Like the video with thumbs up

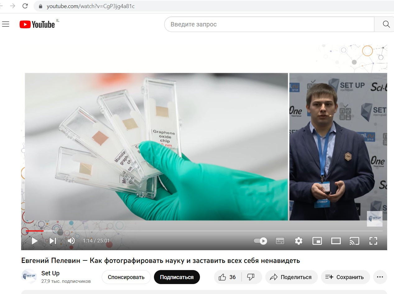click(x=227, y=277)
